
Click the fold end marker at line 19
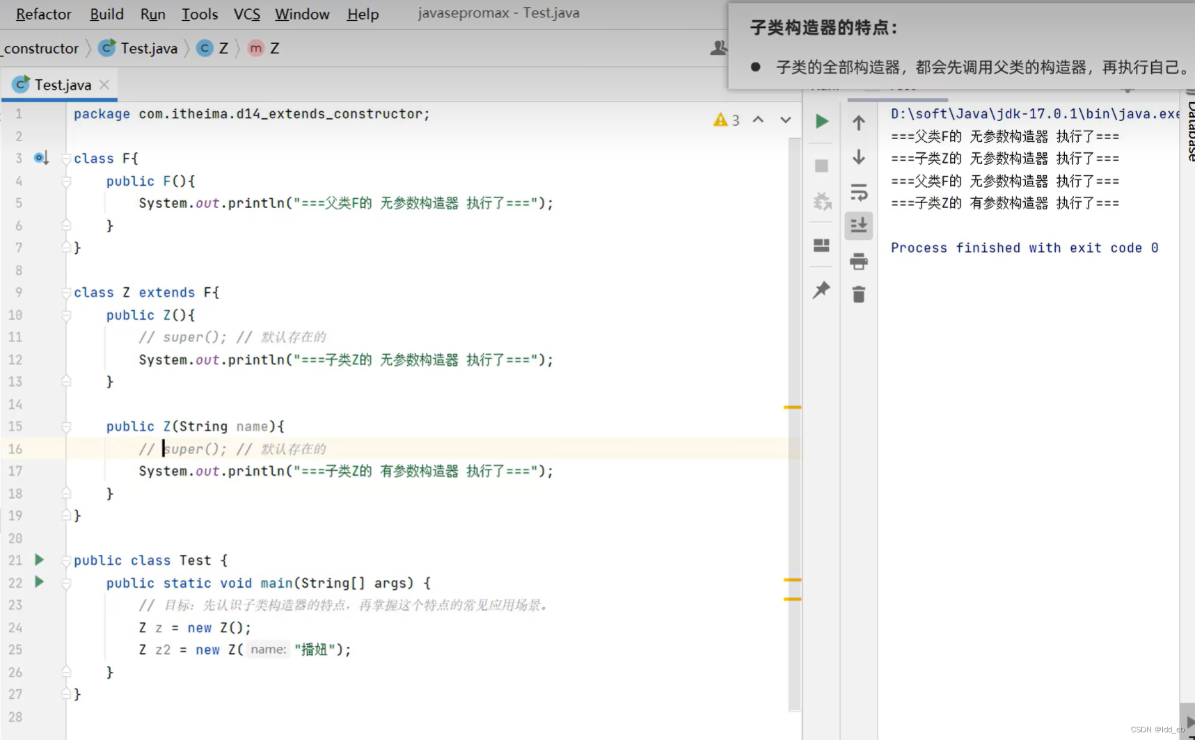66,515
